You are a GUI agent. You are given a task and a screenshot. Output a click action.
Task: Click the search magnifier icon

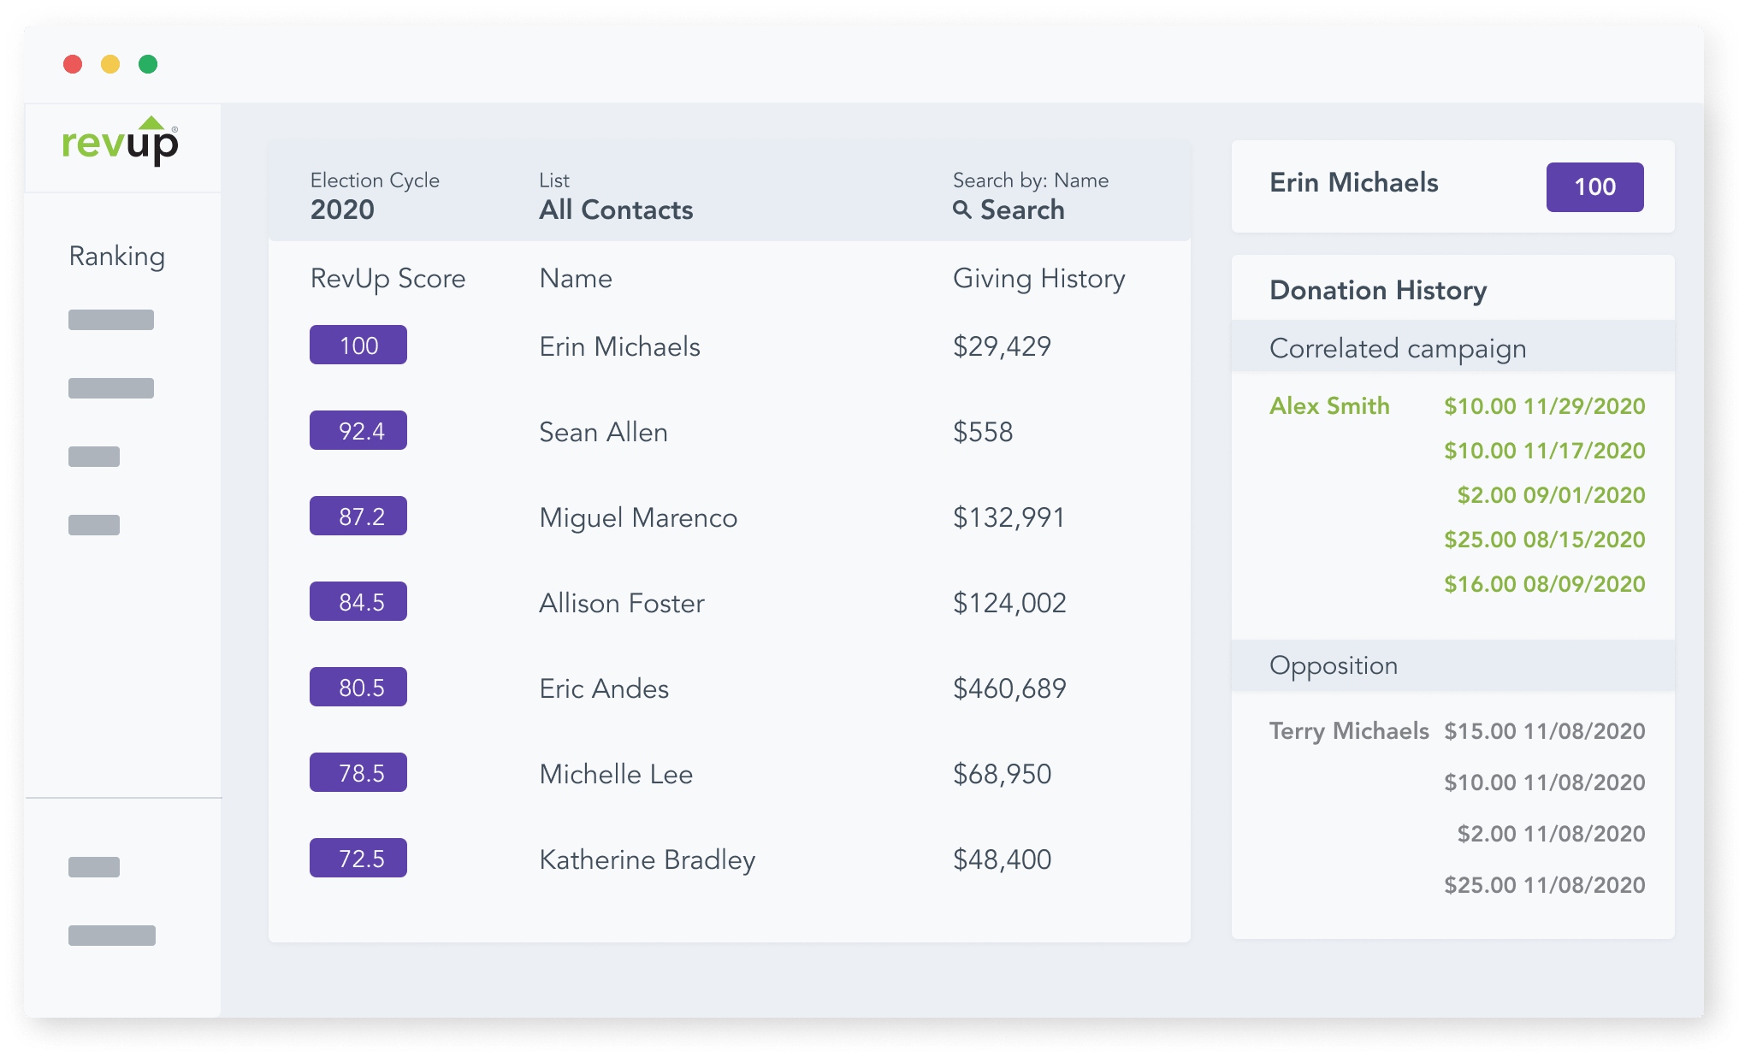coord(962,210)
